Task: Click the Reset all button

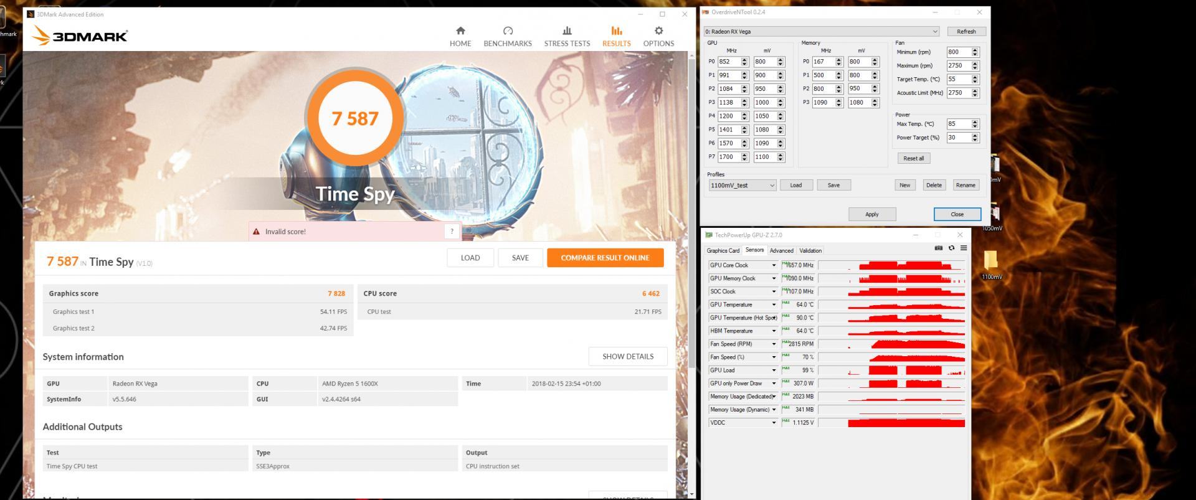Action: 914,158
